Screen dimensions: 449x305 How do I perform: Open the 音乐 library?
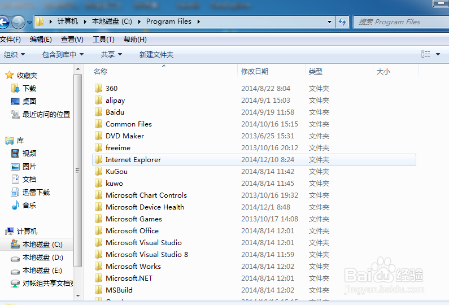tap(29, 205)
